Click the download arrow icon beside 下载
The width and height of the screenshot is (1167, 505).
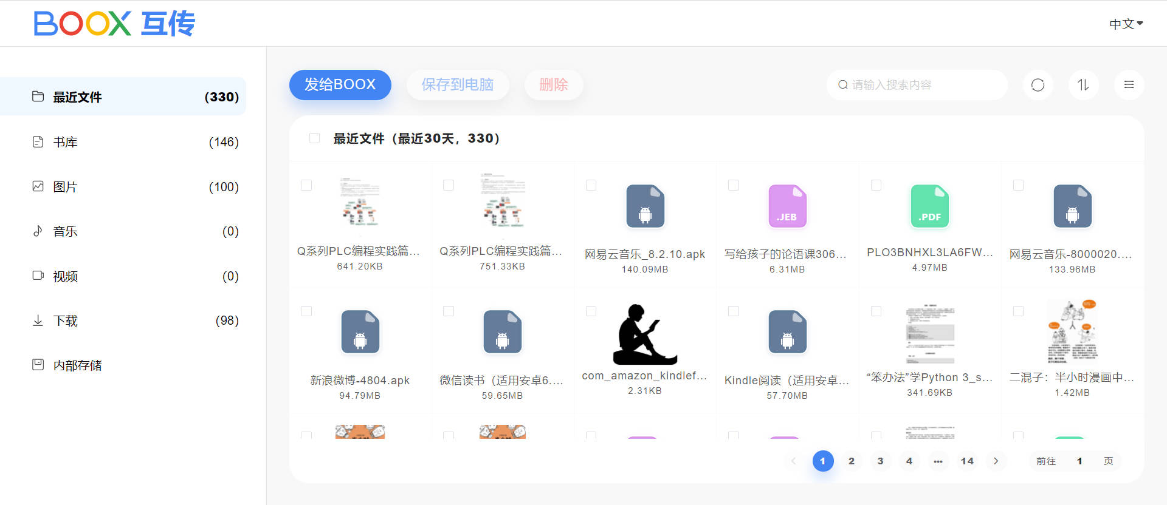(x=38, y=320)
